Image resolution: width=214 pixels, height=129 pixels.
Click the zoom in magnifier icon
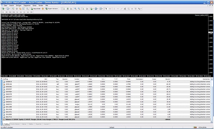[75, 9]
